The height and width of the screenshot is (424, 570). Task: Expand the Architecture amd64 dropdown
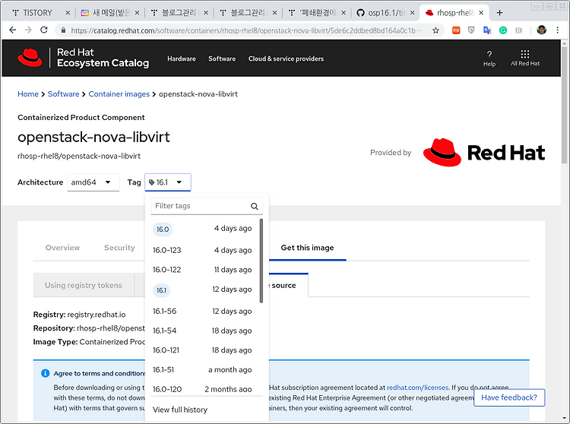(93, 182)
